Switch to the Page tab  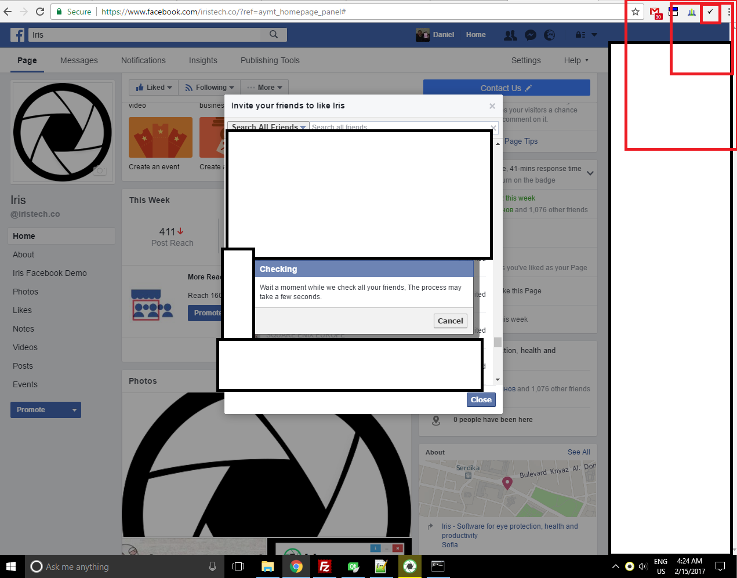[x=27, y=60]
